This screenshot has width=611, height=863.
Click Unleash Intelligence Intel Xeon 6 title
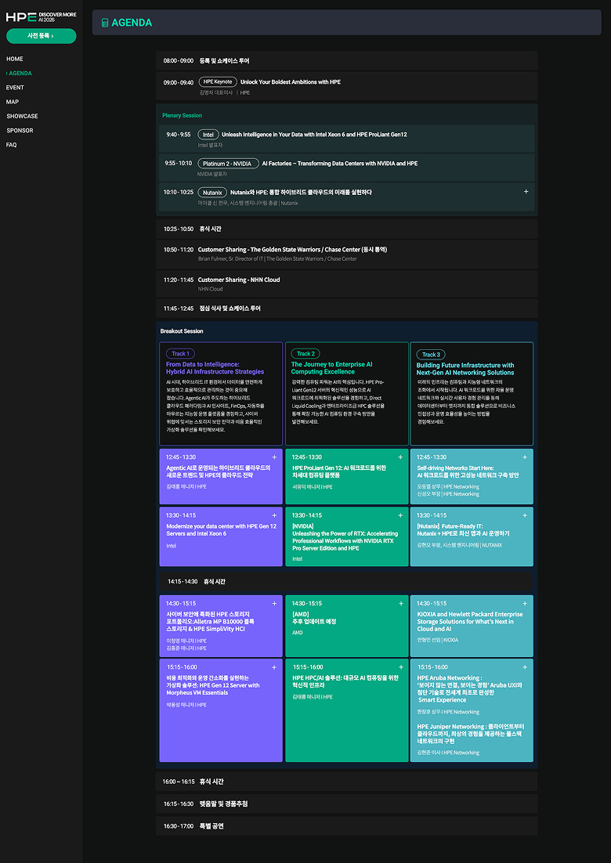(314, 134)
